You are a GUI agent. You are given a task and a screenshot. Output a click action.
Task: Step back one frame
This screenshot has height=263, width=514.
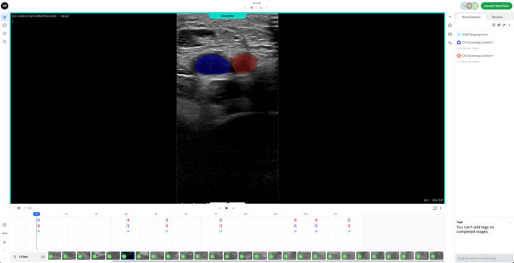pyautogui.click(x=219, y=208)
